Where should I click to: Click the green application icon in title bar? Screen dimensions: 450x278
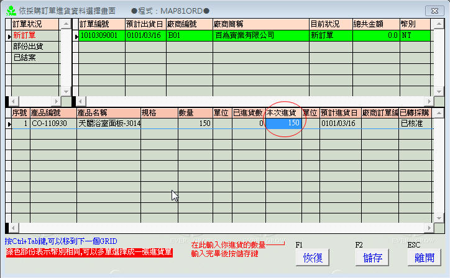(11, 11)
